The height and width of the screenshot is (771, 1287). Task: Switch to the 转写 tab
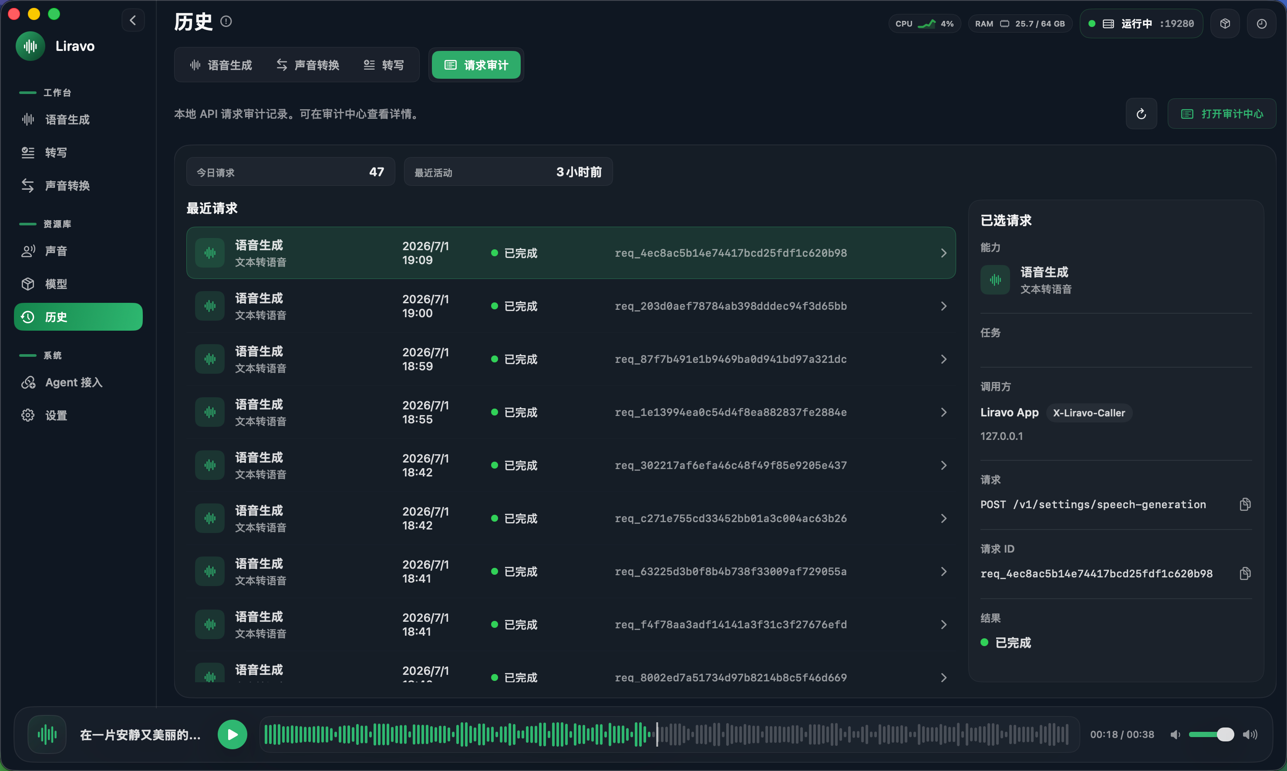coord(384,65)
